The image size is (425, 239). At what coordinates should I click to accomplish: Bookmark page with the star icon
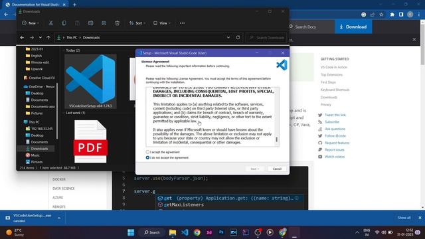tap(381, 15)
